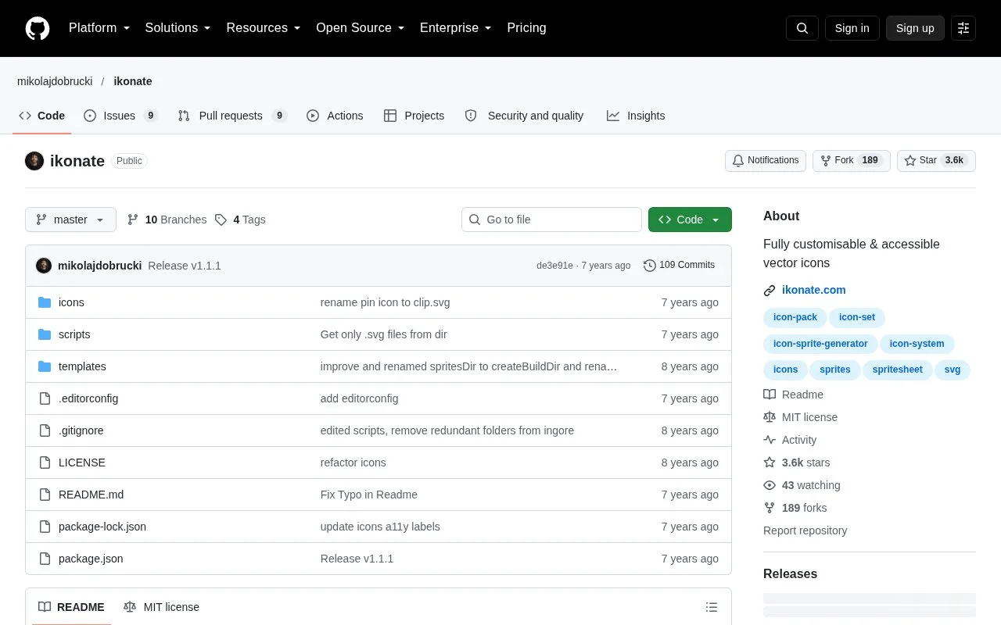Go to the GitHub homepage logo
1001x625 pixels.
click(38, 28)
